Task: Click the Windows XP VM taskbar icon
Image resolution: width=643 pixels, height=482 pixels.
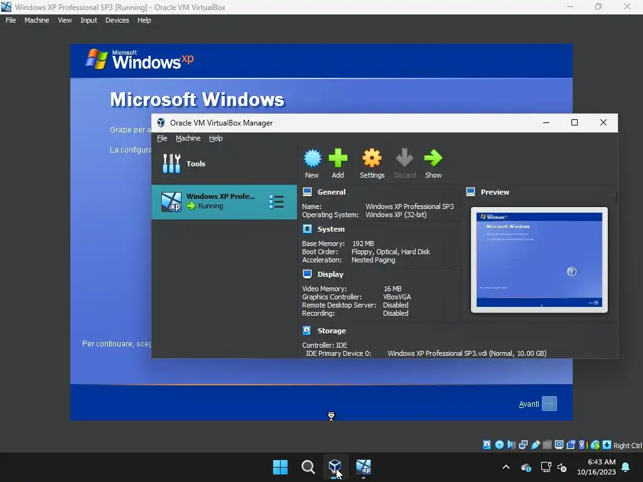Action: pyautogui.click(x=364, y=467)
